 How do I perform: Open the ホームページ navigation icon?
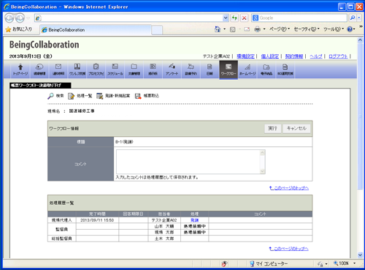[x=247, y=70]
